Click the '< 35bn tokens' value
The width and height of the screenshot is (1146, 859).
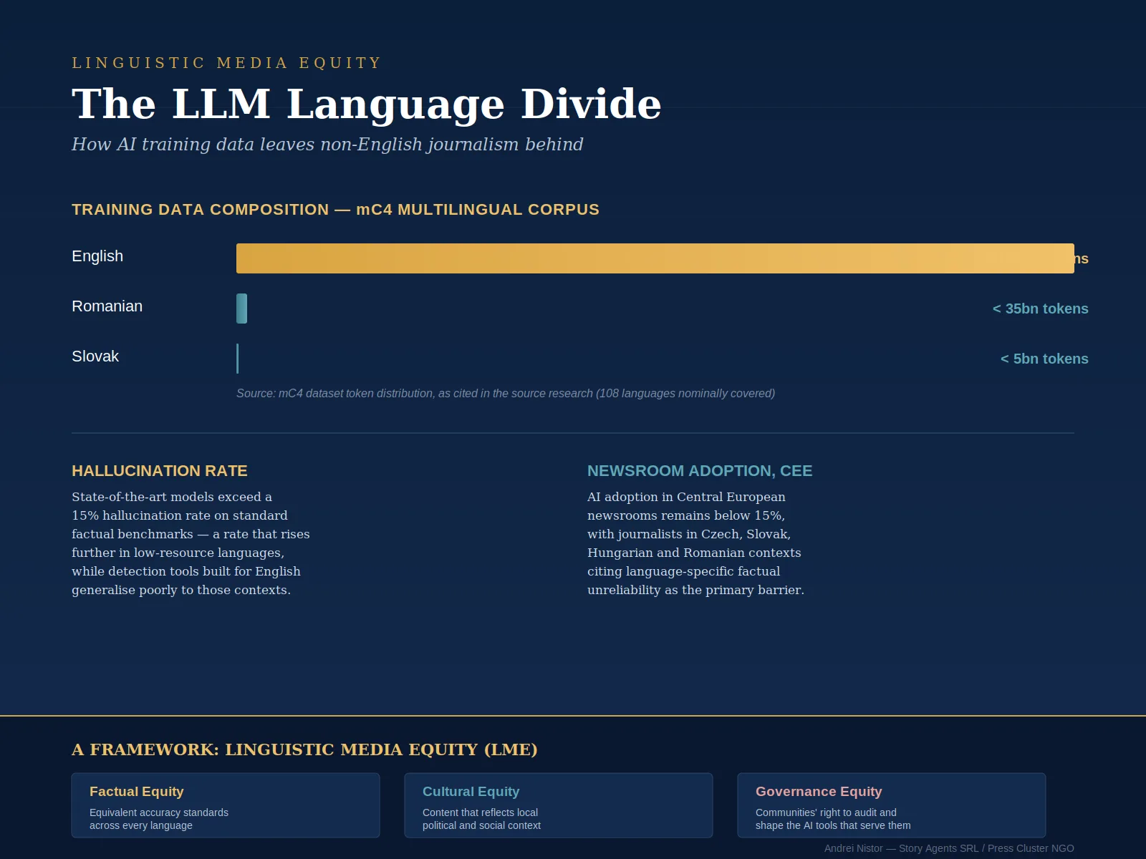click(1040, 309)
